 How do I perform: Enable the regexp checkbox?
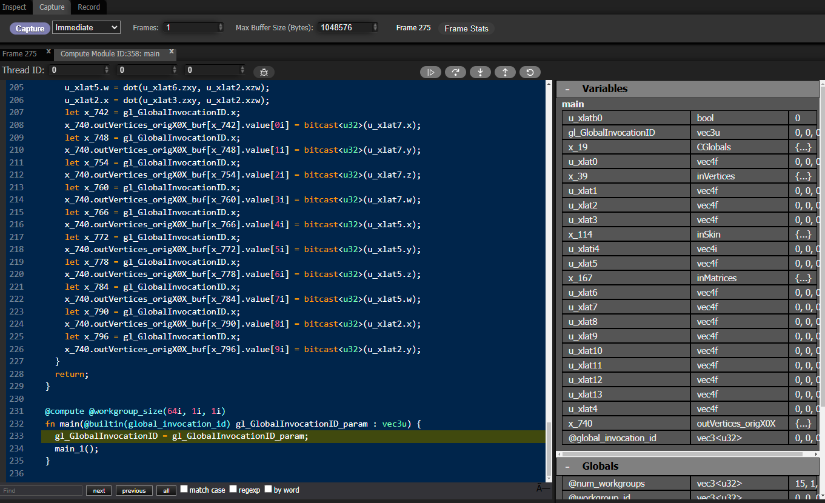[233, 489]
